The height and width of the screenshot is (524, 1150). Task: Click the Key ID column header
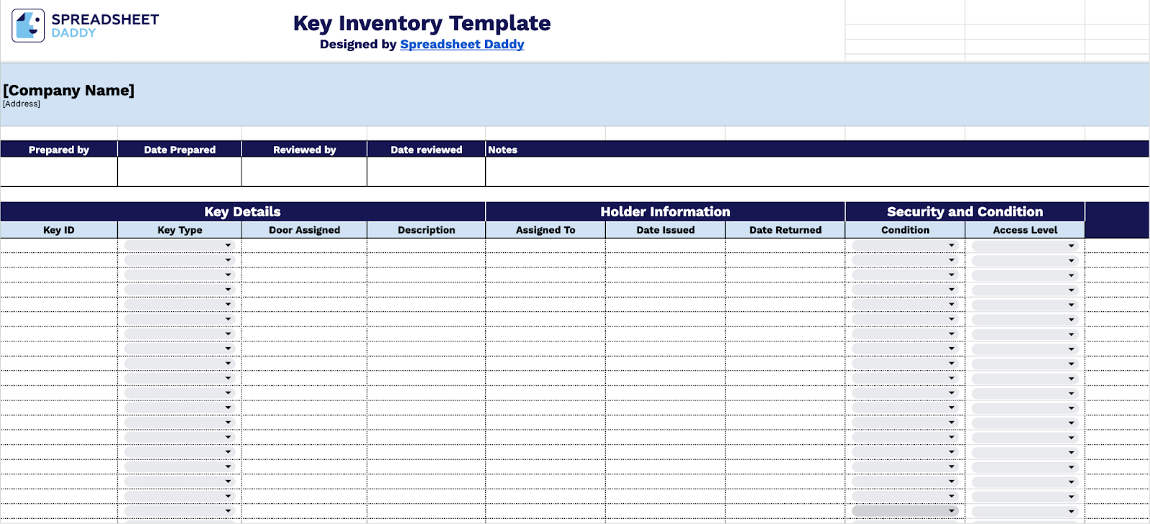(59, 229)
